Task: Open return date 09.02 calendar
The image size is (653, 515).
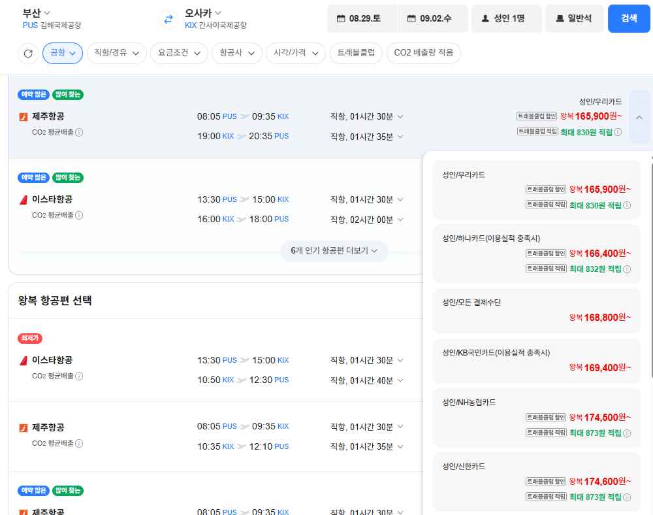Action: coord(433,18)
